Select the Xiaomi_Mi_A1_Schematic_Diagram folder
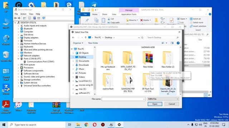The width and height of the screenshot is (229, 128). pos(168,85)
